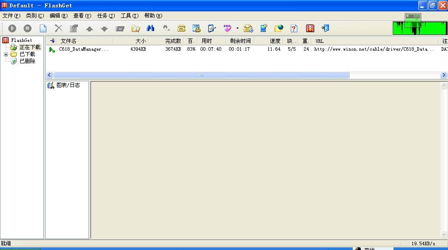Move job up with the up arrow
Screen dimensions: 448x250
coord(89,29)
